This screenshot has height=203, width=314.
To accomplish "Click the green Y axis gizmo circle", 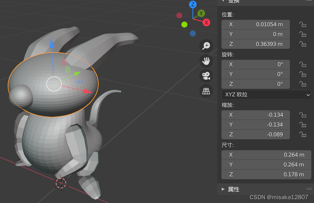I will tap(201, 13).
